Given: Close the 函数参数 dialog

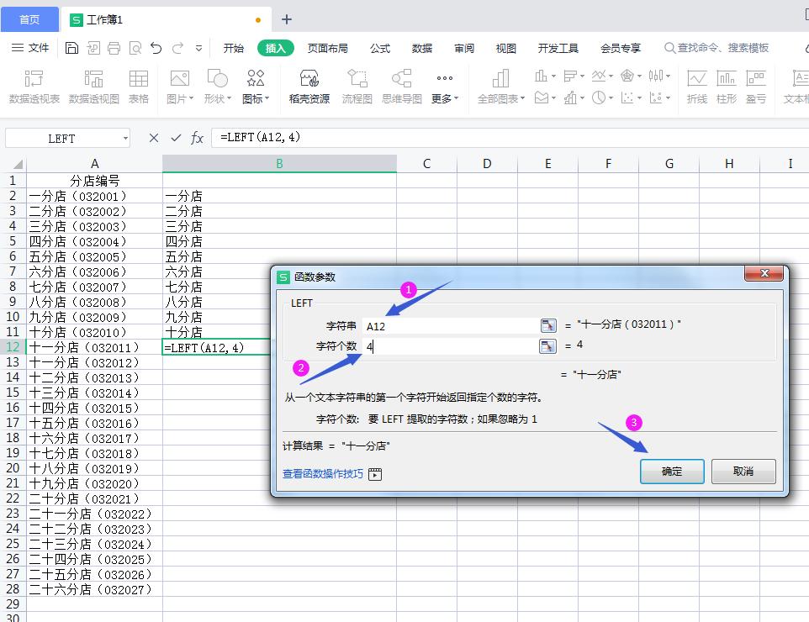Looking at the screenshot, I should pyautogui.click(x=764, y=273).
